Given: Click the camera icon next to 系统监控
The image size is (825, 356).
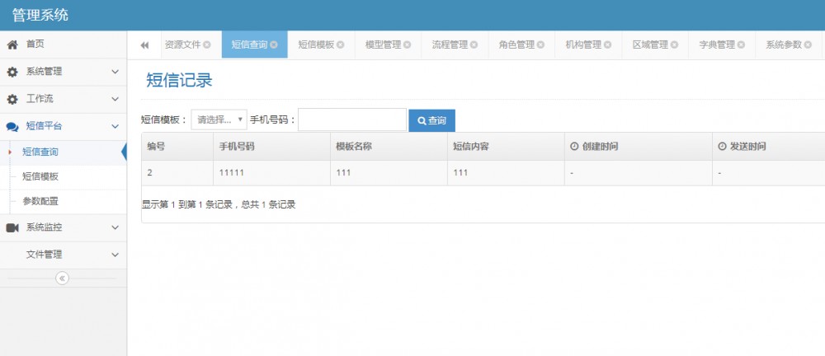Looking at the screenshot, I should tap(12, 227).
